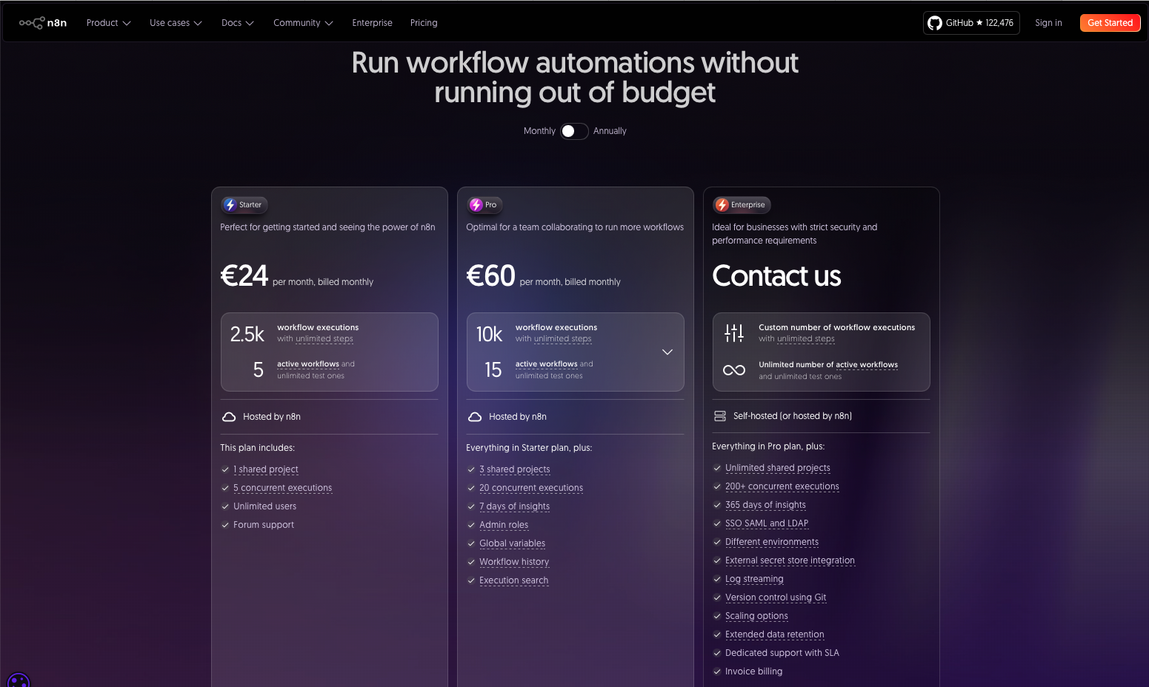Click the Get Started button
This screenshot has height=687, width=1149.
[1110, 23]
